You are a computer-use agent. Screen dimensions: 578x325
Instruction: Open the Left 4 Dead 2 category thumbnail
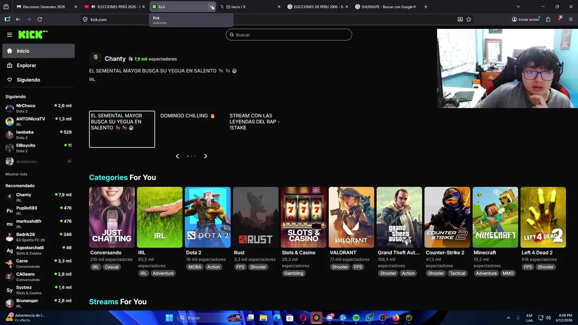click(543, 217)
